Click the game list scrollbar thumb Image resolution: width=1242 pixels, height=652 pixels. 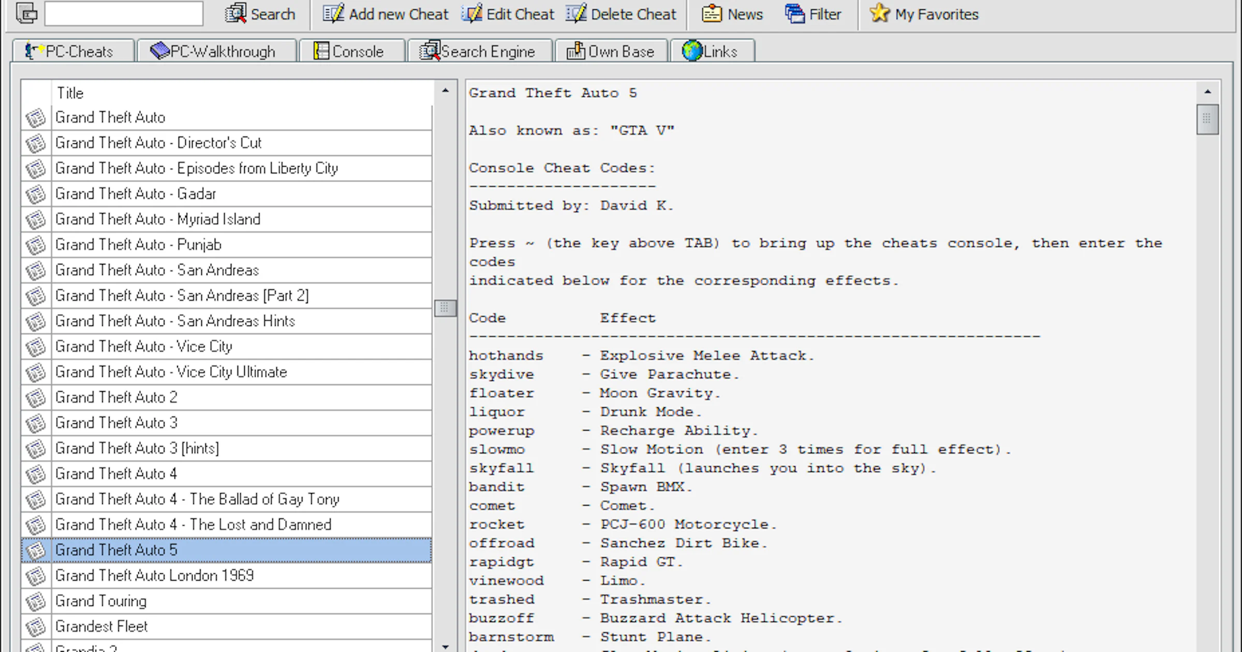[445, 308]
